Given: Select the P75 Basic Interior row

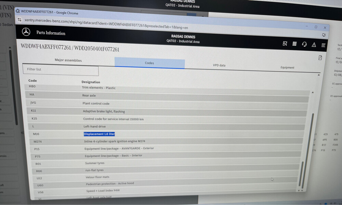Looking at the screenshot, I should pos(166,156).
